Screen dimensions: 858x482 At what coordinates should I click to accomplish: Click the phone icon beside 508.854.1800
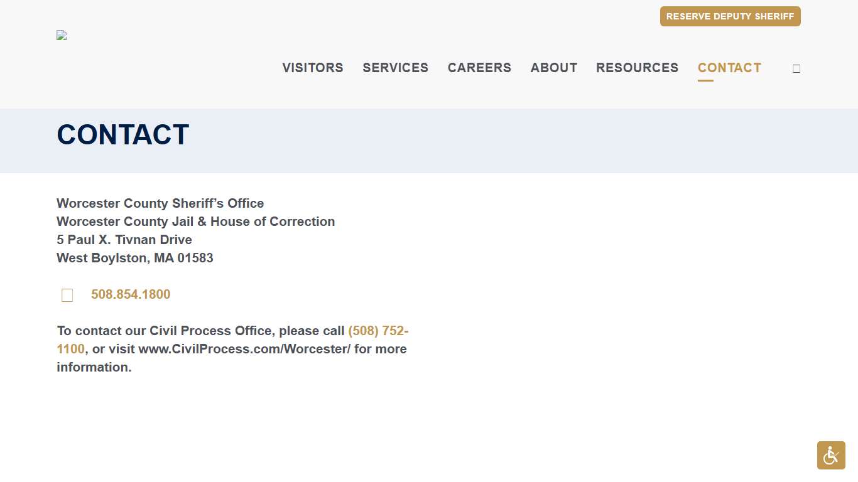[x=67, y=295]
